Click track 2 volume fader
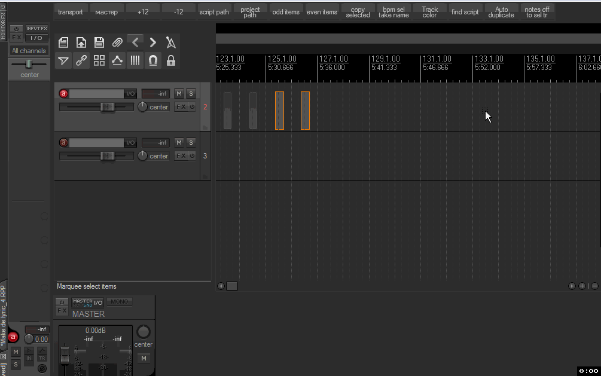 click(107, 106)
